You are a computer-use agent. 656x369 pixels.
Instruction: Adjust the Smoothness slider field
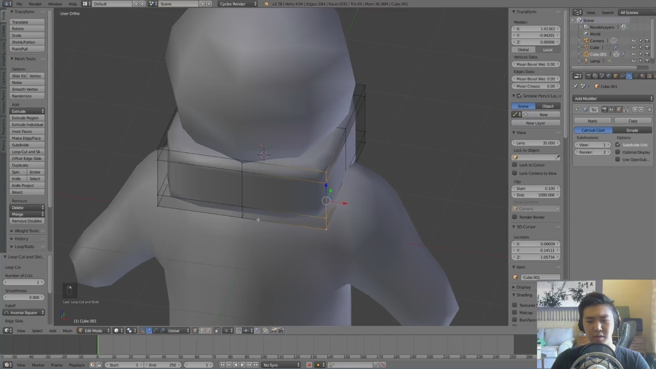pyautogui.click(x=24, y=297)
